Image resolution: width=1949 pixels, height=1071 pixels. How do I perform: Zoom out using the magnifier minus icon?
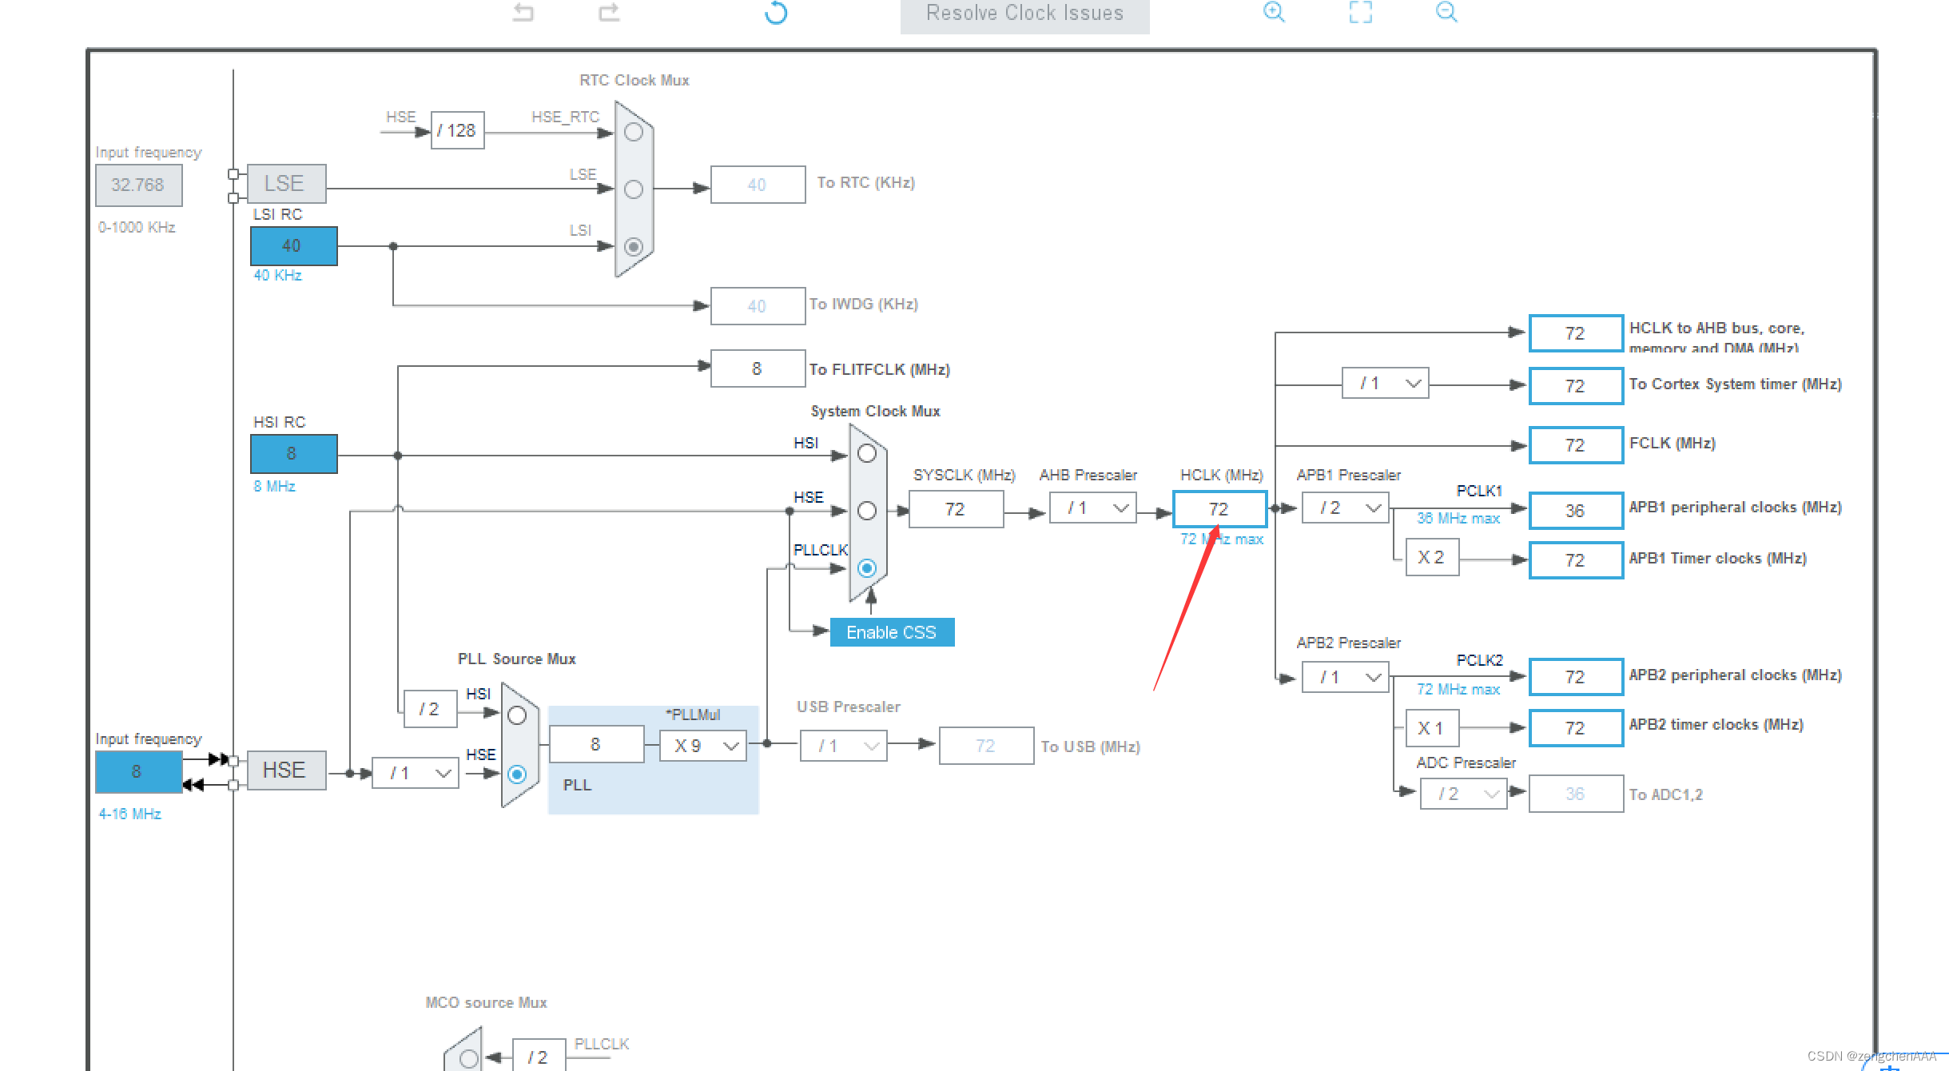click(x=1446, y=13)
